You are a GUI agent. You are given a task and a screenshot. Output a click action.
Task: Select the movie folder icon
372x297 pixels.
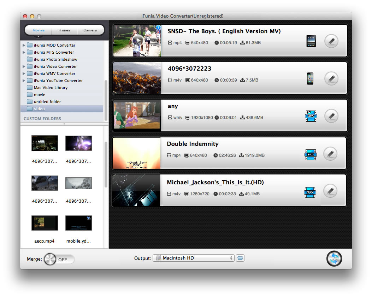coord(30,95)
